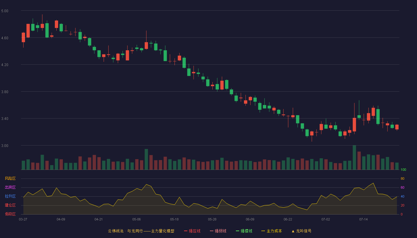
Task: Toggle the 强弱线 legend entry
Action: coord(218,231)
